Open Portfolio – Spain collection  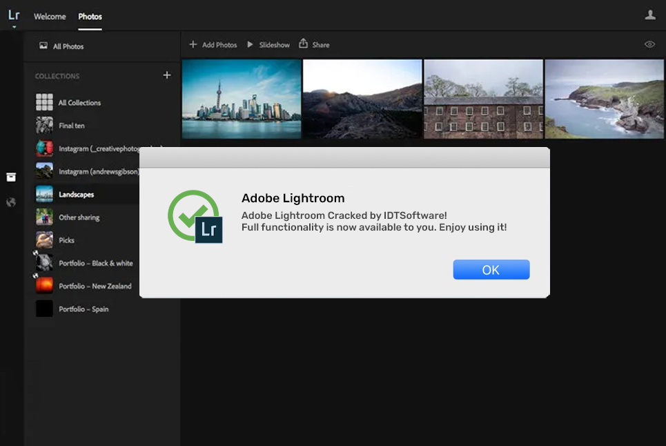102,309
